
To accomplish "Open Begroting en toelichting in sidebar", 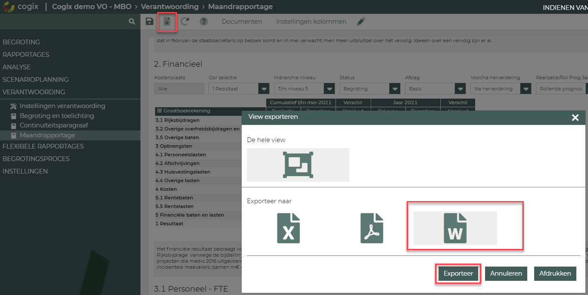I will [57, 116].
